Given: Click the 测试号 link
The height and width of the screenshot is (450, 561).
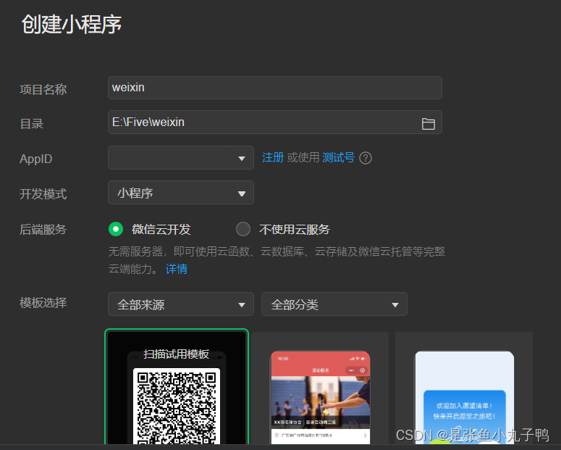Looking at the screenshot, I should 338,157.
